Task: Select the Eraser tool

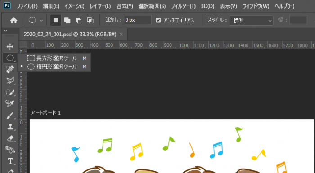Action: tap(10, 138)
